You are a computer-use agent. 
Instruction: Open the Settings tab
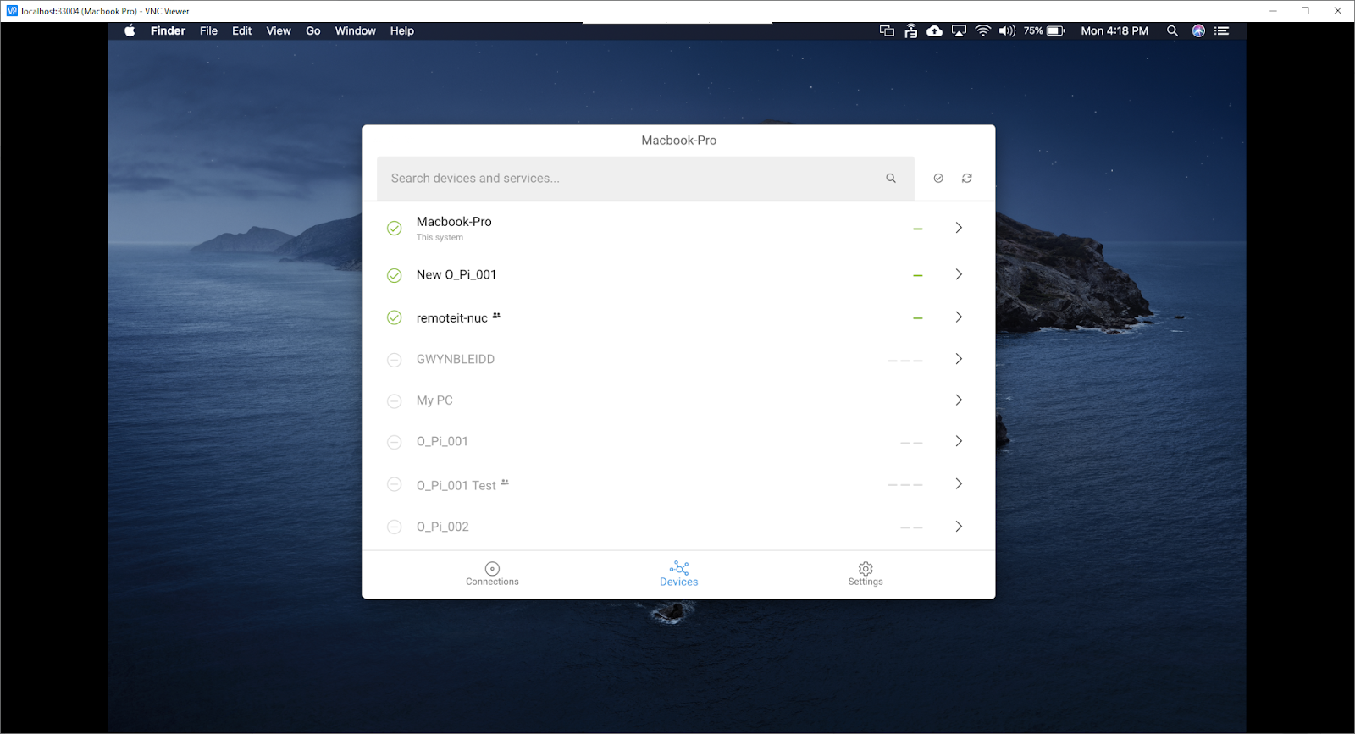click(866, 574)
